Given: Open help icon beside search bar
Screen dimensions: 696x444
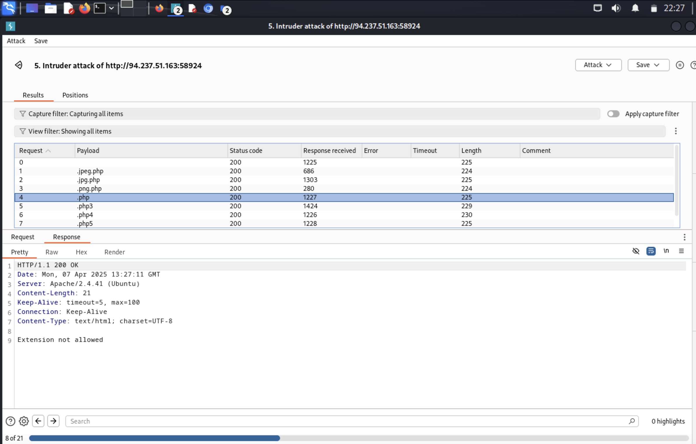Looking at the screenshot, I should (x=10, y=421).
